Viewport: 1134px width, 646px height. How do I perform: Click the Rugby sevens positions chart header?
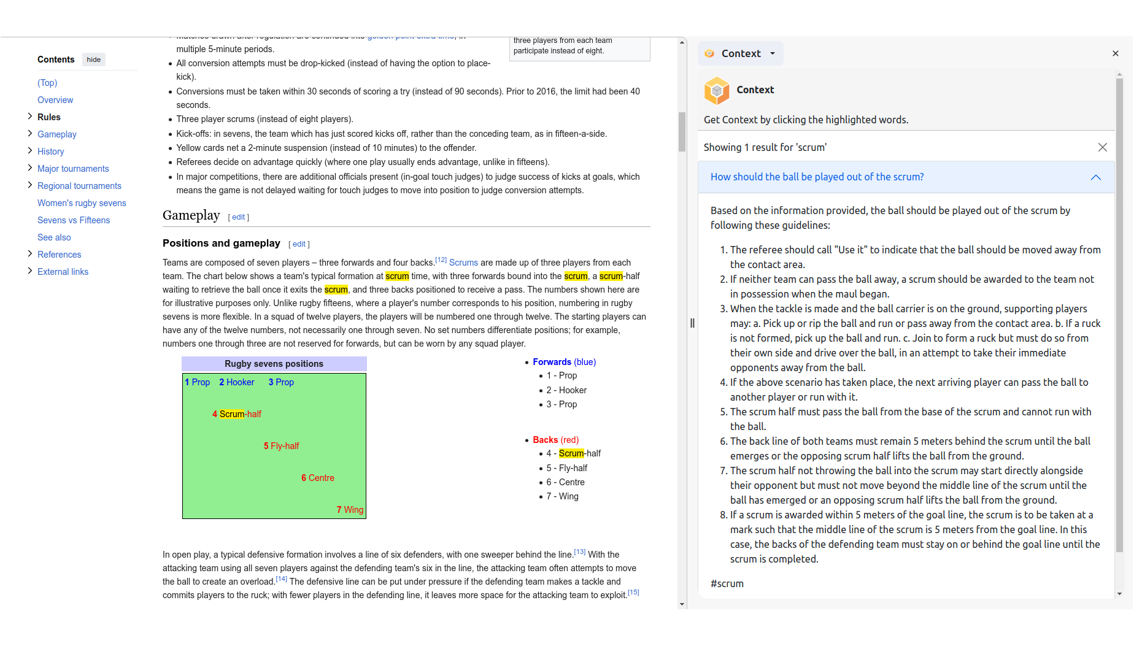(x=274, y=364)
